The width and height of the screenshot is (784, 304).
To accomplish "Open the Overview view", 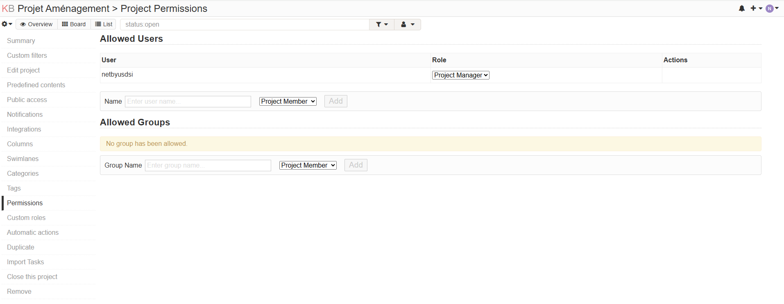I will pos(36,25).
